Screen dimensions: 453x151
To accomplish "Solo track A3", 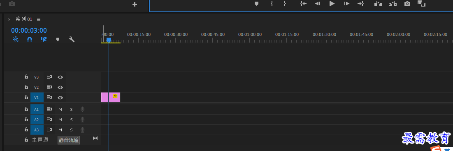I will (x=71, y=130).
